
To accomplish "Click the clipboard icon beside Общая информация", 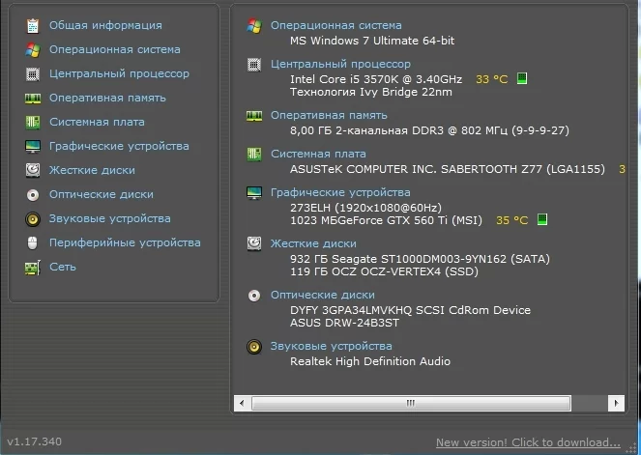I will click(x=33, y=26).
